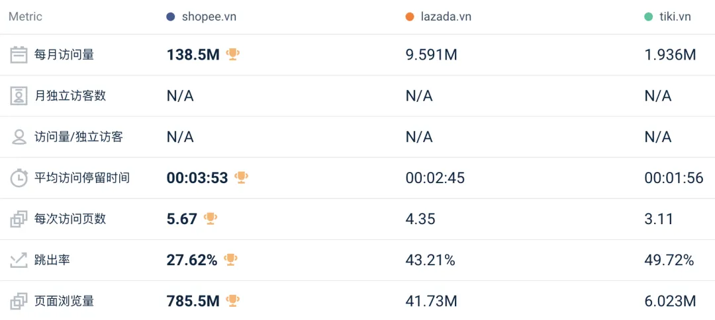Select the lazada.vn column header

coord(446,17)
